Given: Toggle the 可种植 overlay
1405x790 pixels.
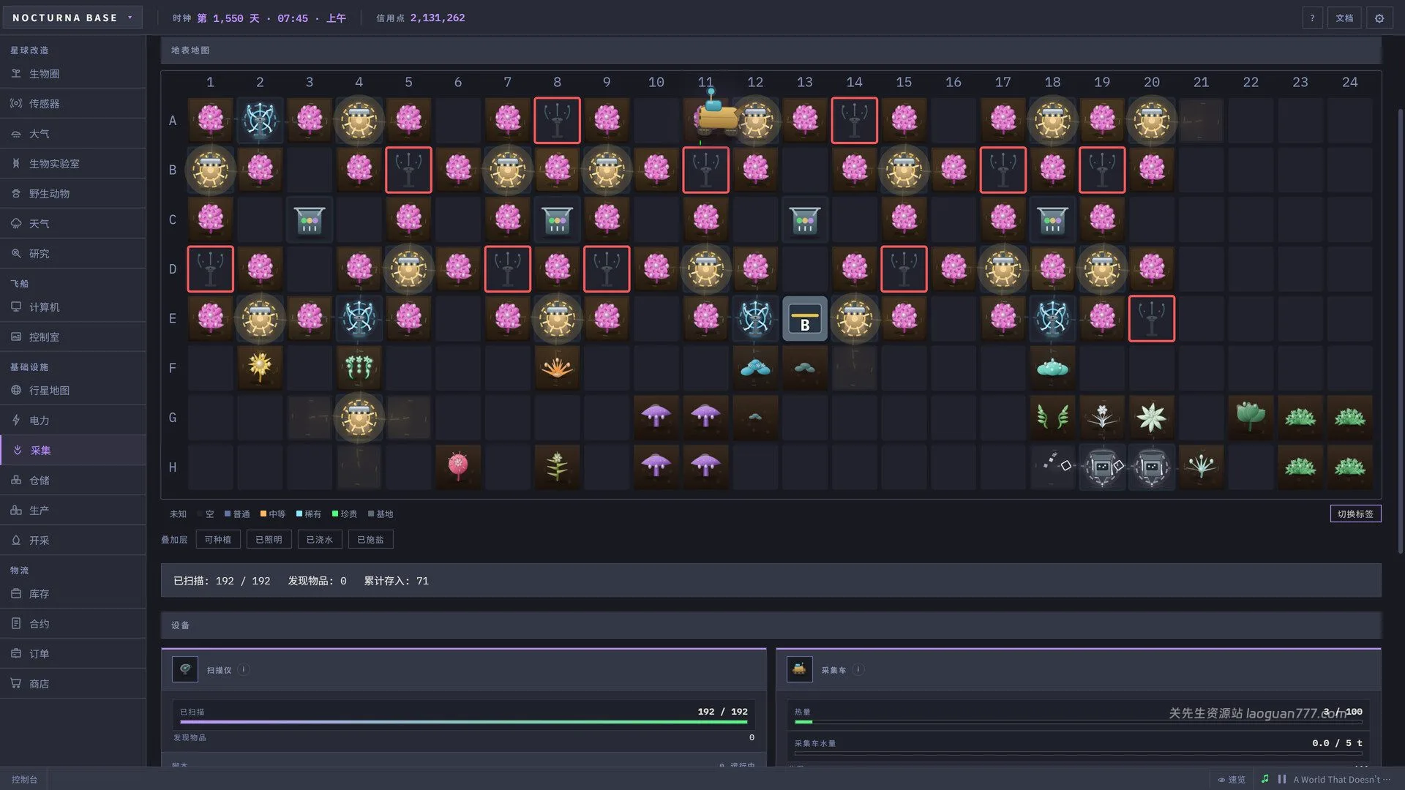Looking at the screenshot, I should 218,540.
